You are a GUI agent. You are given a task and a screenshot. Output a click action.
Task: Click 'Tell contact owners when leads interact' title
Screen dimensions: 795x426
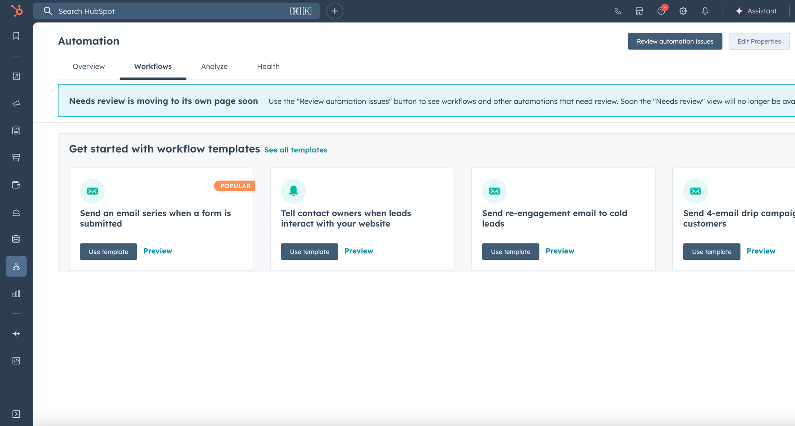(x=346, y=218)
